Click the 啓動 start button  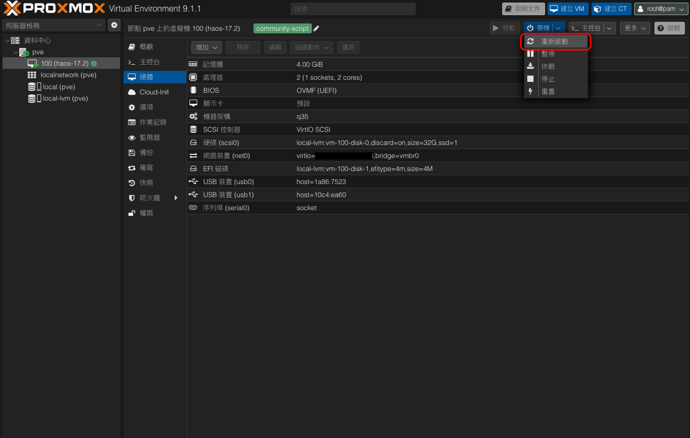pyautogui.click(x=504, y=28)
